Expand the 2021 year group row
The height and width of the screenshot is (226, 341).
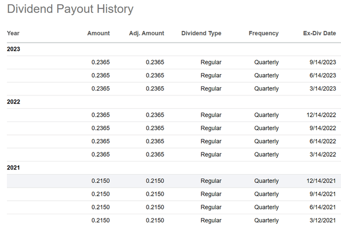click(14, 167)
